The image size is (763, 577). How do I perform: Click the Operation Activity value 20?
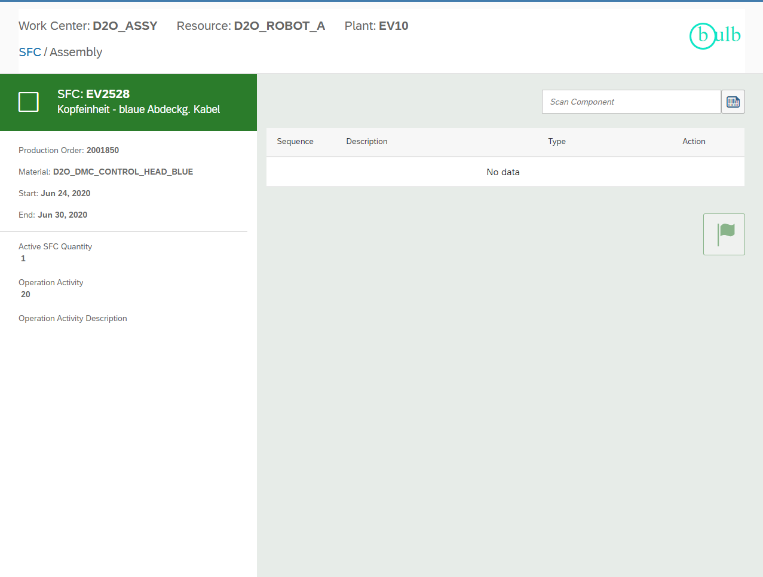point(26,294)
